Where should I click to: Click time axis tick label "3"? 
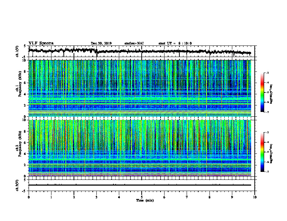(x=96, y=197)
